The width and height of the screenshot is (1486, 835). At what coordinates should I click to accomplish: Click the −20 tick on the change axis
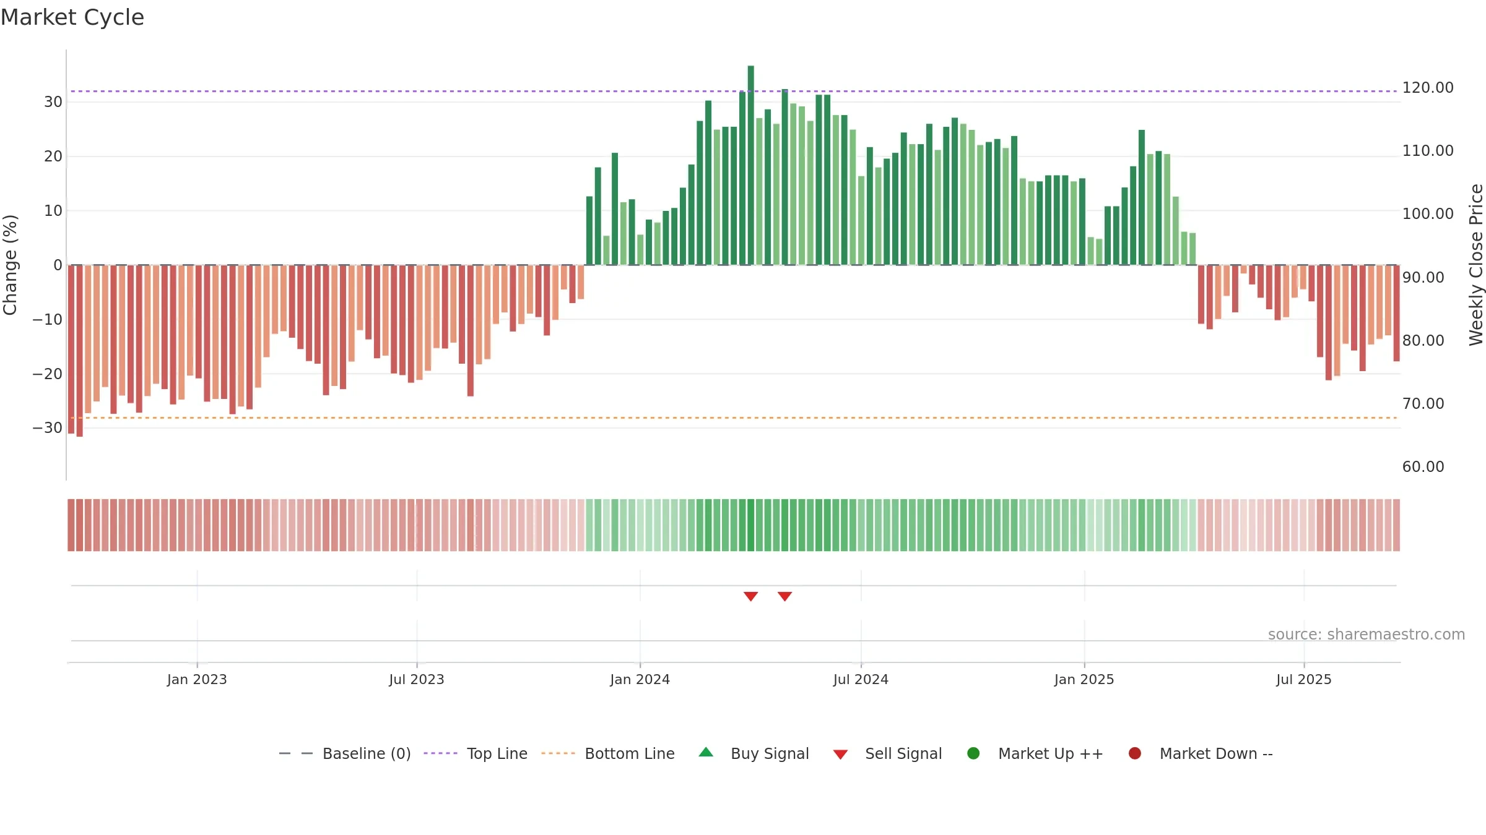pos(48,374)
